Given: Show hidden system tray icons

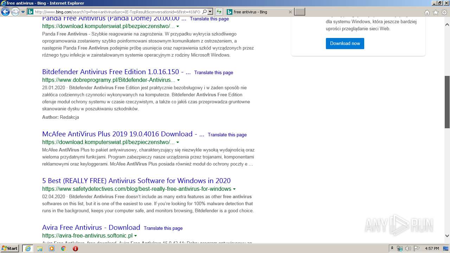Looking at the screenshot, I should [x=392, y=248].
